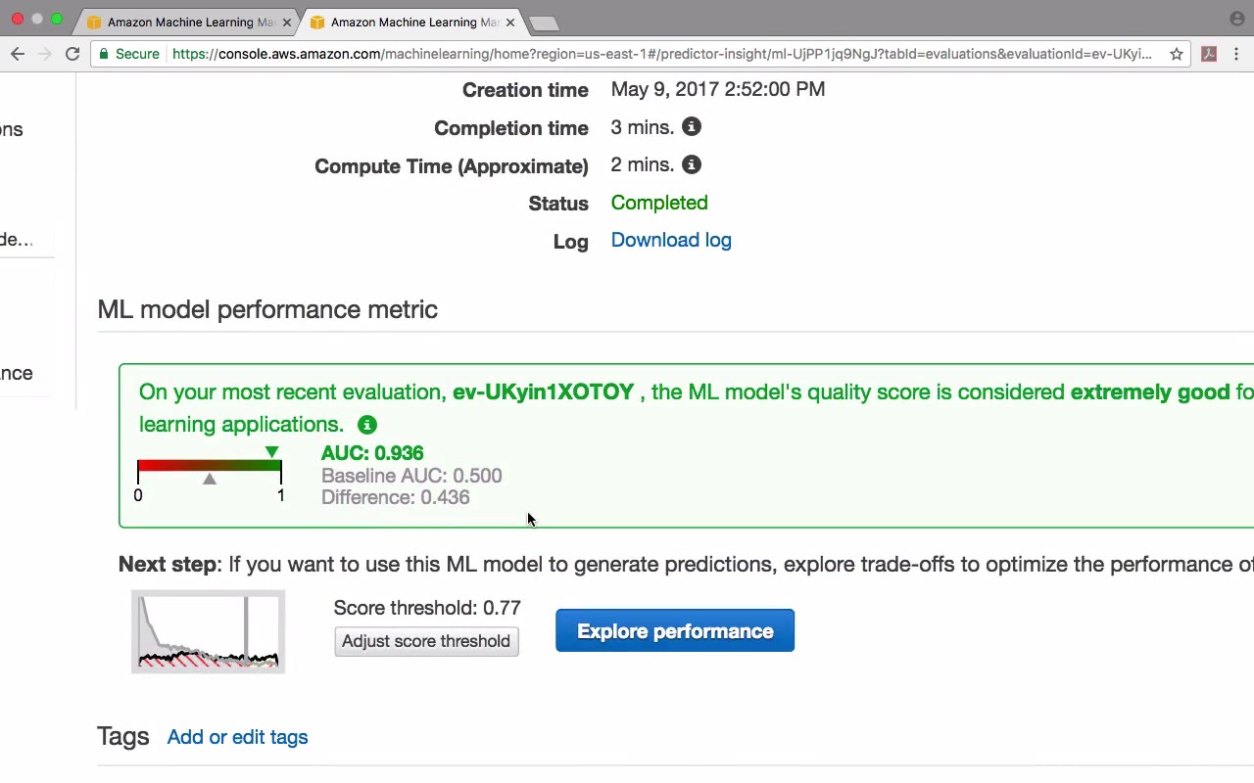
Task: Close the second Amazon Machine Learning tab
Action: coord(509,22)
